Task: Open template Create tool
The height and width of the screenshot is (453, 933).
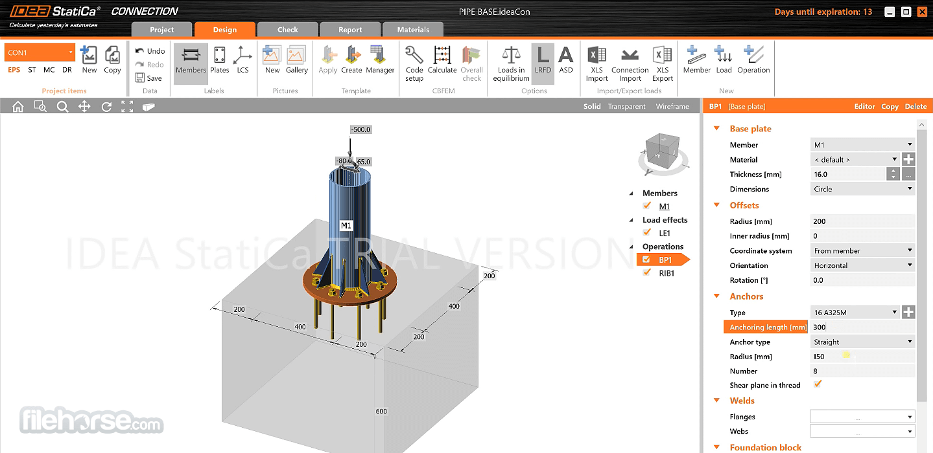Action: click(x=351, y=60)
